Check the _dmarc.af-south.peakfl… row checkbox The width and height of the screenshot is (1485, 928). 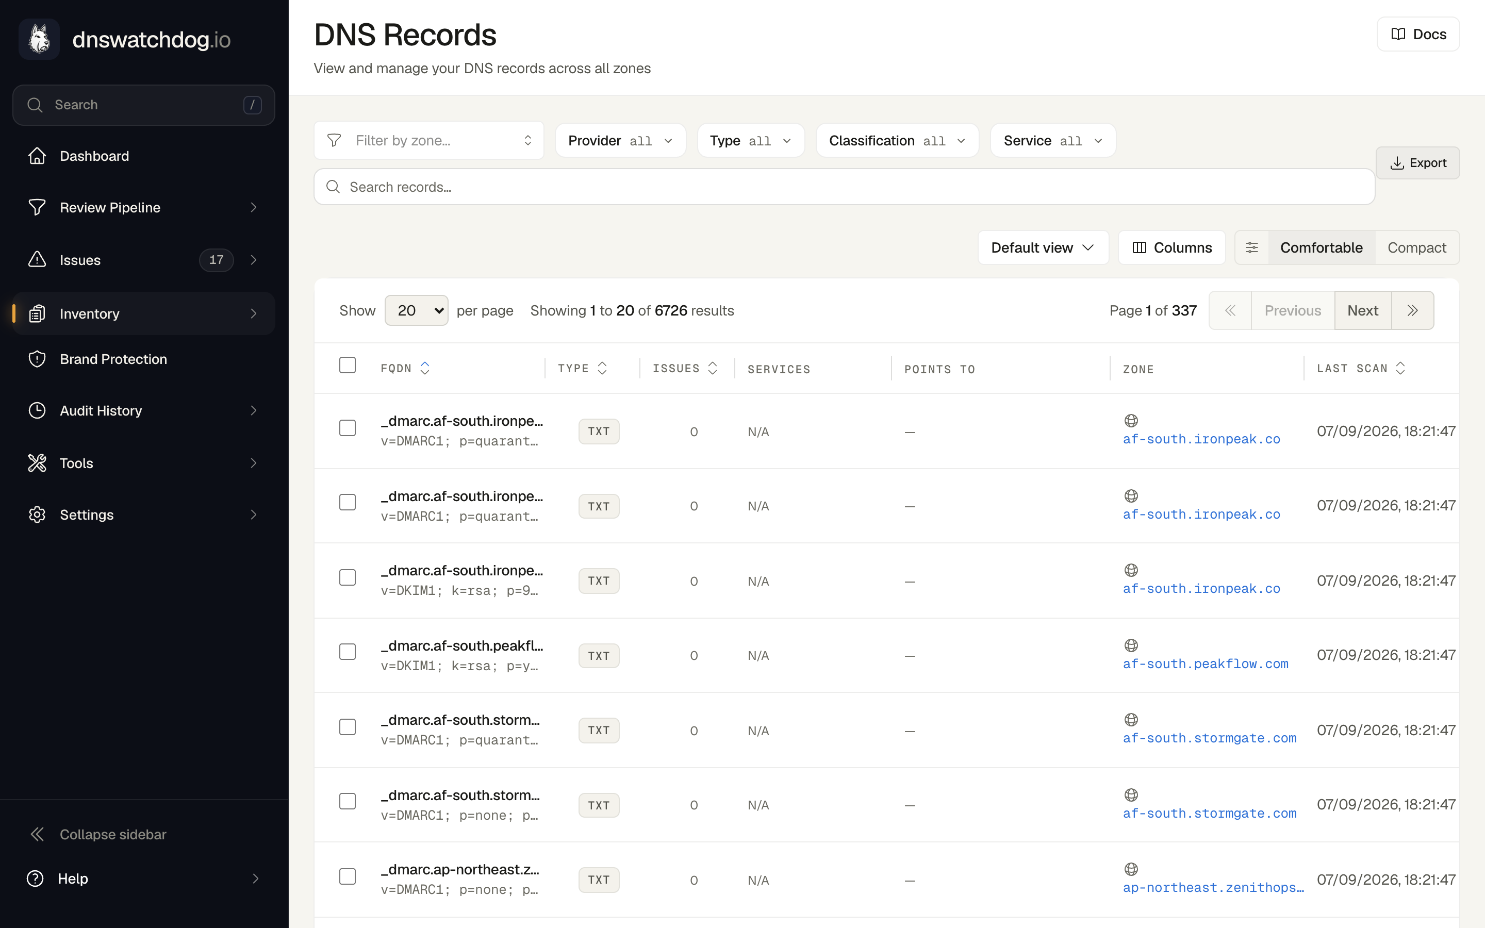[x=348, y=652]
